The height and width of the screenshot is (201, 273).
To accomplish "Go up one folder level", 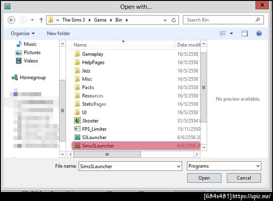I will (41, 20).
